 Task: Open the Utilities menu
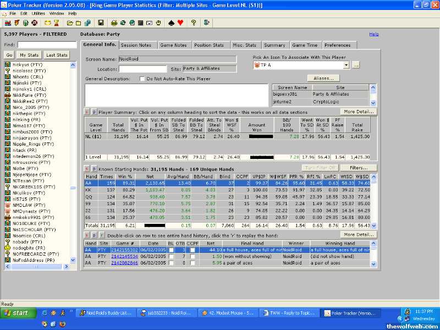point(38,13)
